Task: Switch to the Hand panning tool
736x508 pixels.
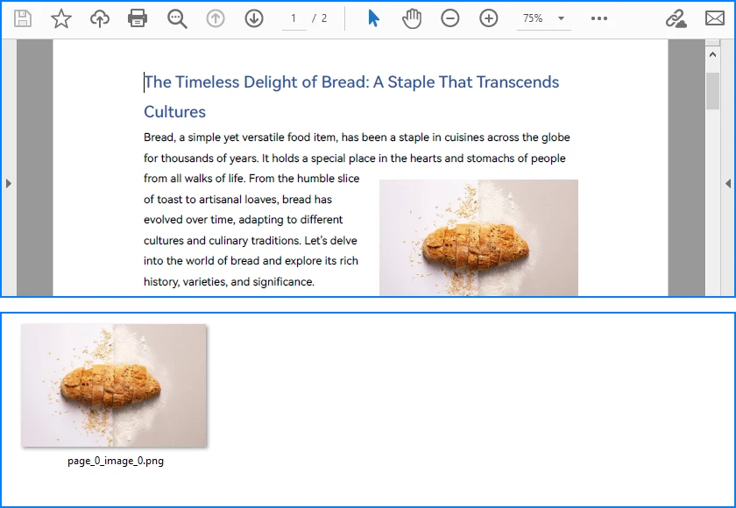Action: point(411,18)
